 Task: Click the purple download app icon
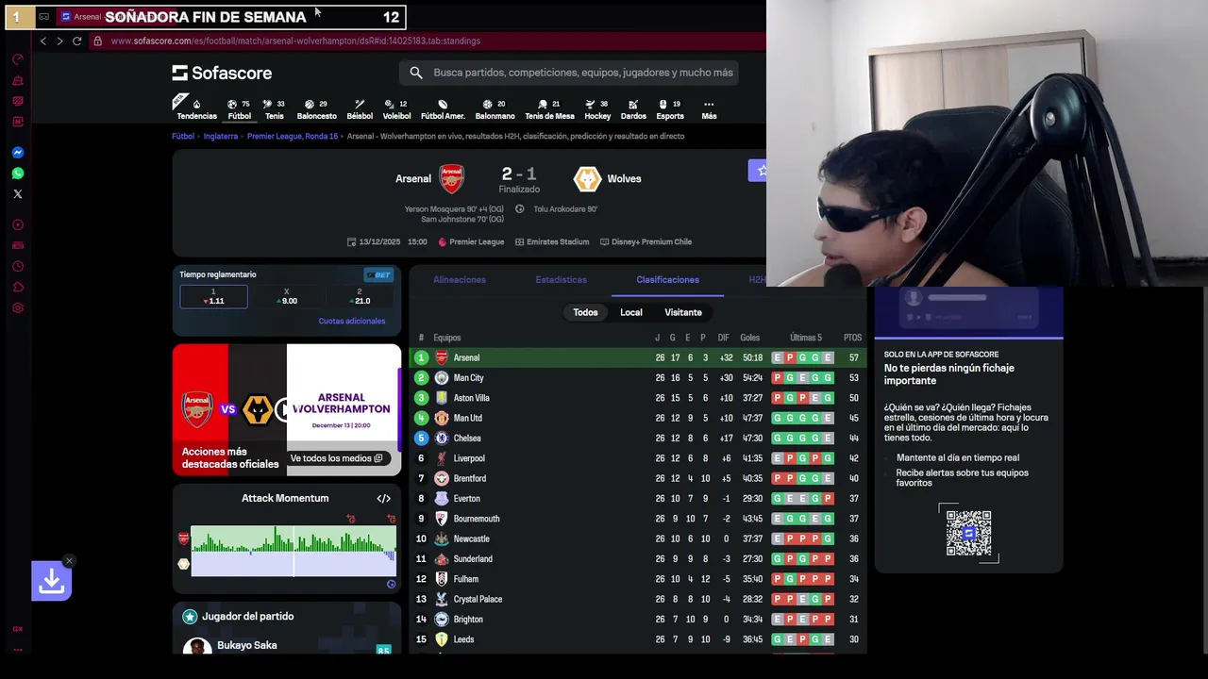[x=51, y=582]
